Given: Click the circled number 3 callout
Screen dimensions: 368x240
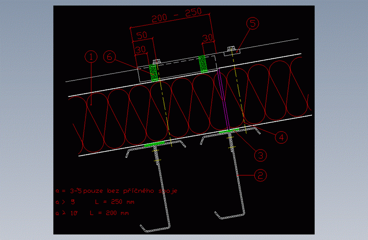Looking at the screenshot, I should point(260,156).
